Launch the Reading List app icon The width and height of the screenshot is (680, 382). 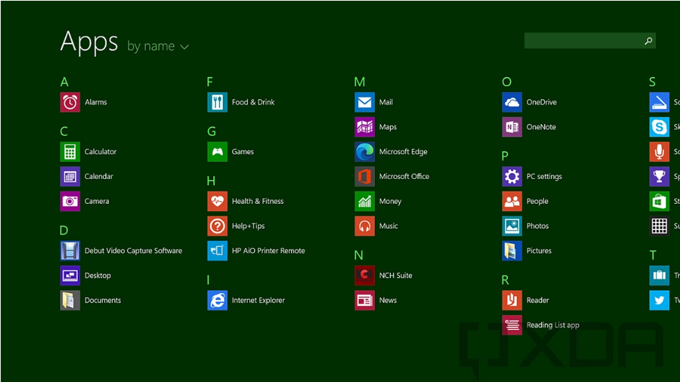(512, 325)
